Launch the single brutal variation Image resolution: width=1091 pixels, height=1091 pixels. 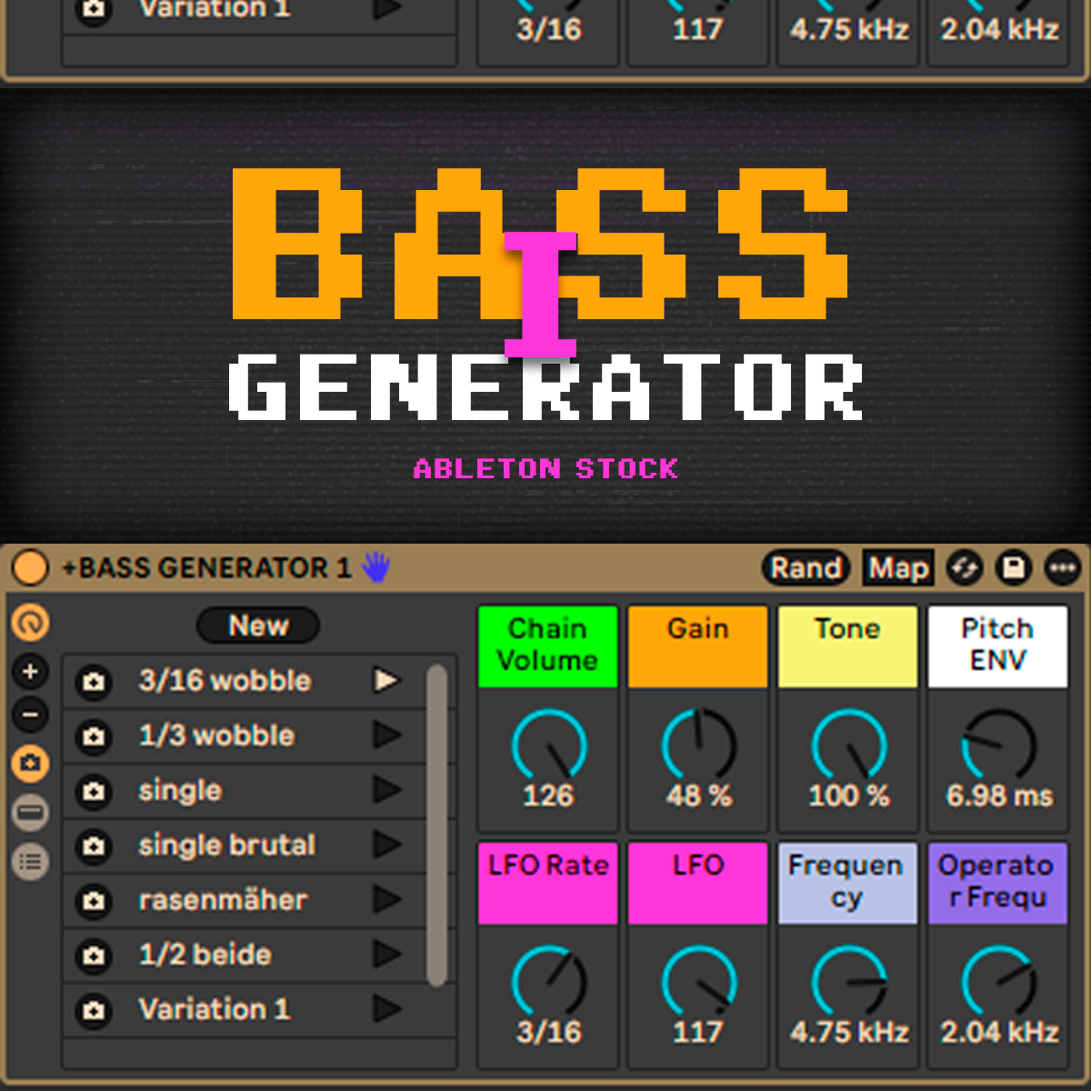(x=386, y=845)
